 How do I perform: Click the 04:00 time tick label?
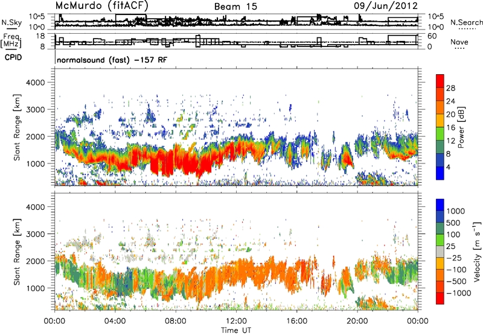pos(115,321)
